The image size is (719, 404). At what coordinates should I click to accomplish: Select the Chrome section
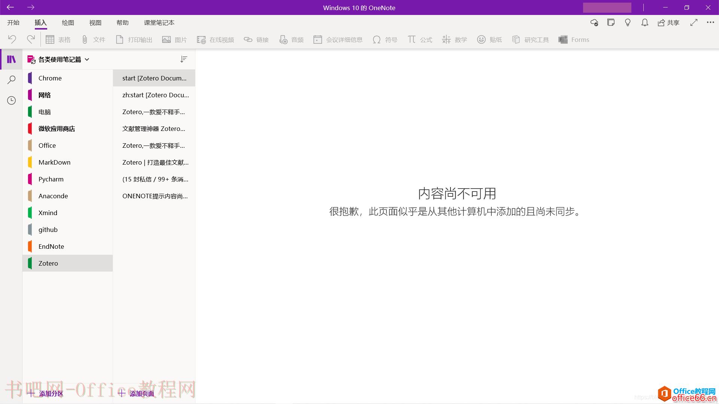pyautogui.click(x=68, y=78)
